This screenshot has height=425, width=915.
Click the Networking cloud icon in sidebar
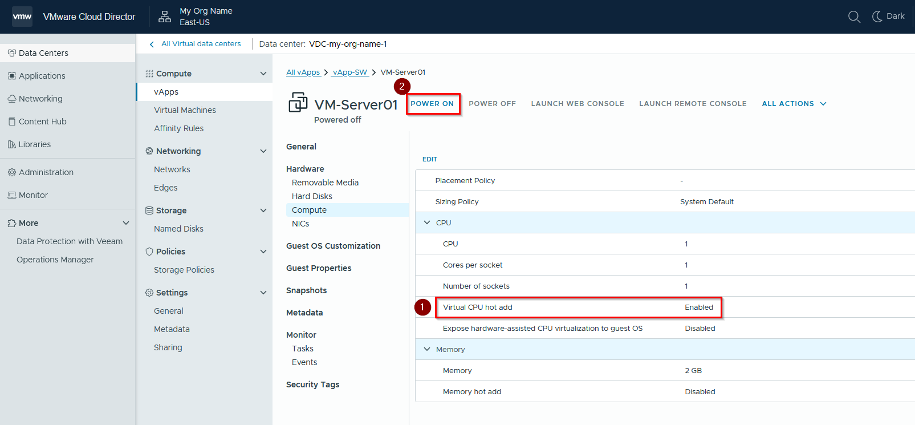pos(12,99)
